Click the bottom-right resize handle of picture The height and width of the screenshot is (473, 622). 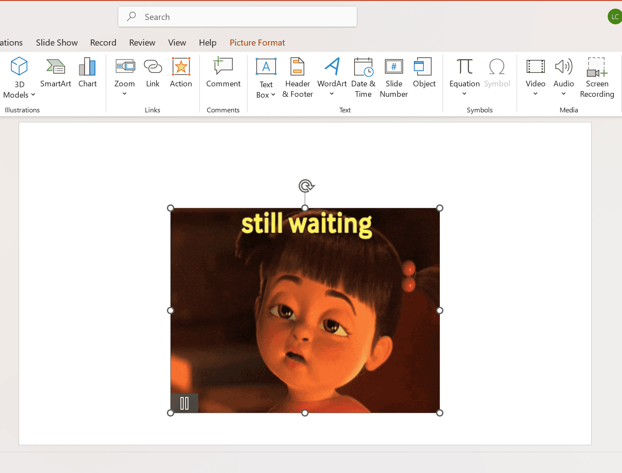pos(440,413)
